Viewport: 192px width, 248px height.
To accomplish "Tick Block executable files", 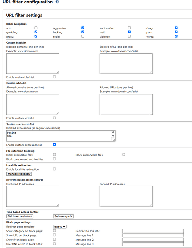I will coord(54,155).
